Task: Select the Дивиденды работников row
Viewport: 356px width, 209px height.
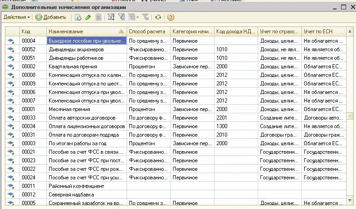Action: click(x=176, y=58)
